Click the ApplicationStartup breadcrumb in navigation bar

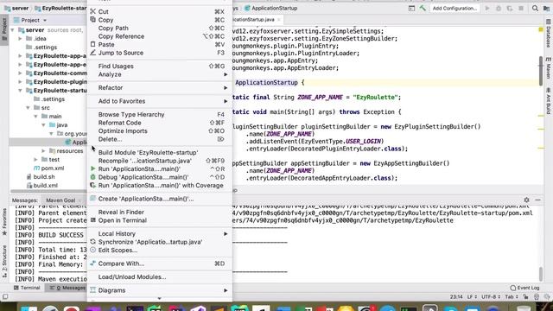(270, 8)
